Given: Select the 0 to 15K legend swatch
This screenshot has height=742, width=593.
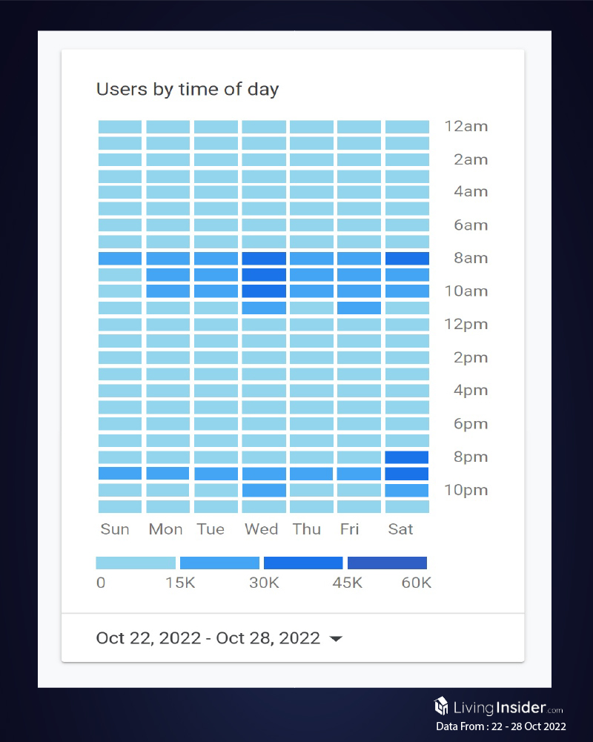Looking at the screenshot, I should point(136,563).
